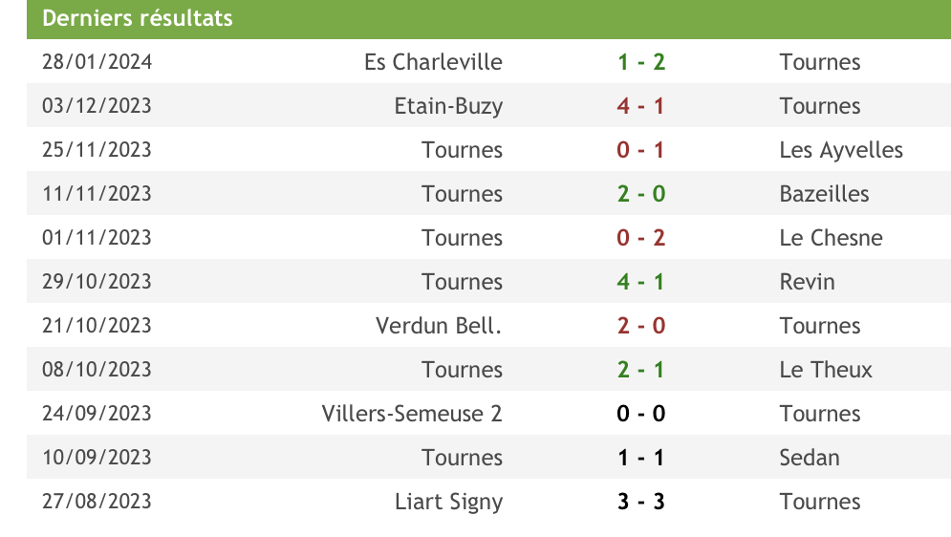
Task: Open the 2 - 1 Le Theux score
Action: coord(641,370)
